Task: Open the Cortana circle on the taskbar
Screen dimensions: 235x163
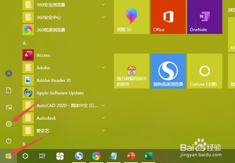Action: (25, 156)
